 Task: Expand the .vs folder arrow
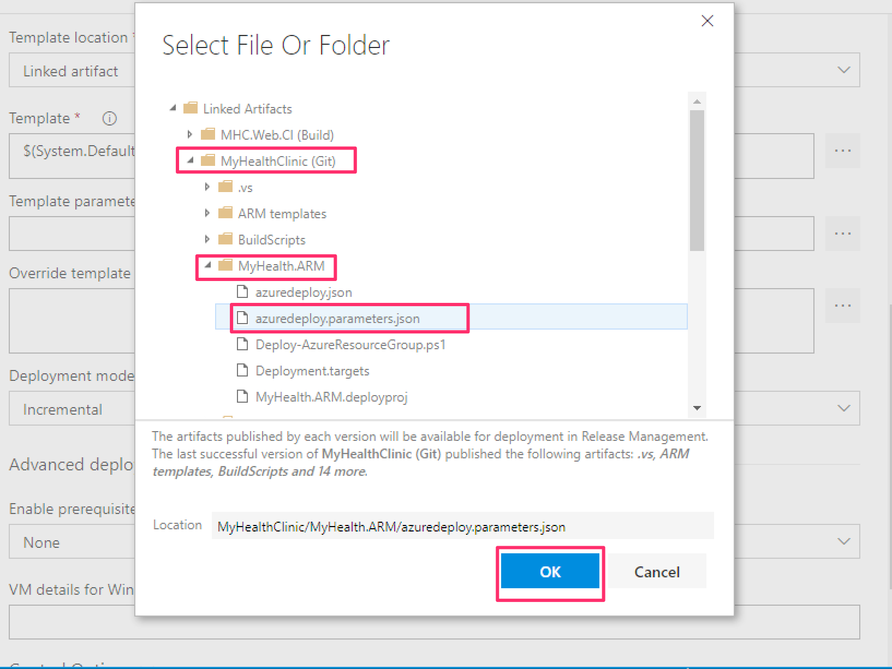pyautogui.click(x=207, y=187)
